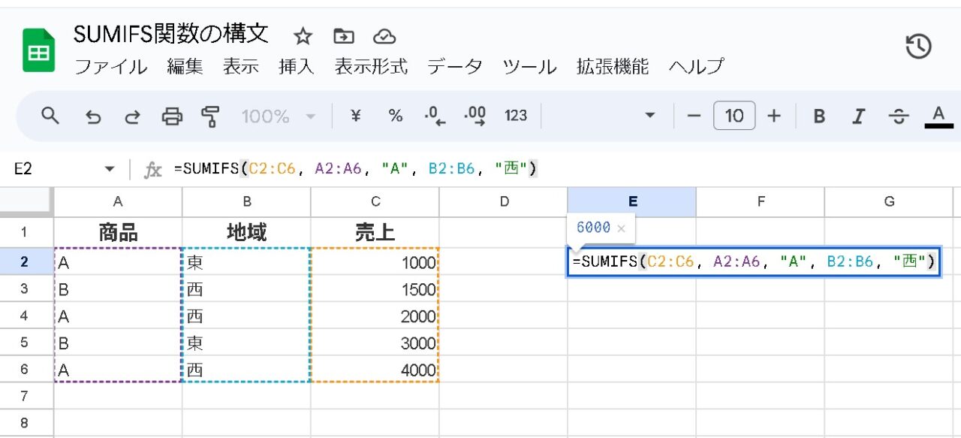Format selection as percent

click(x=395, y=115)
